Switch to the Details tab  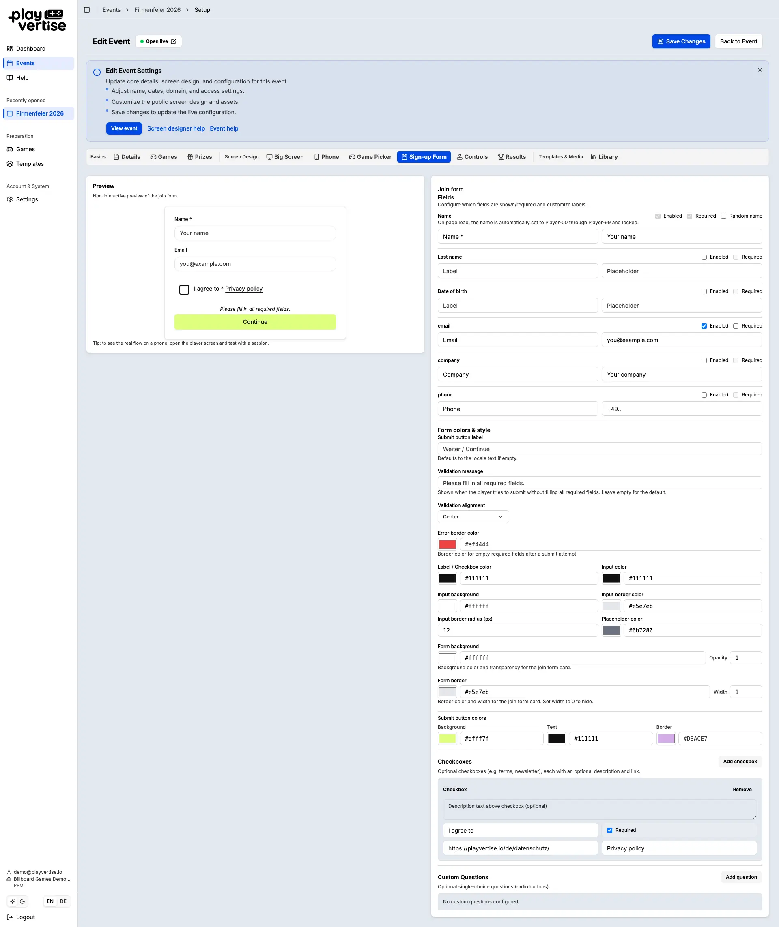[x=127, y=157]
